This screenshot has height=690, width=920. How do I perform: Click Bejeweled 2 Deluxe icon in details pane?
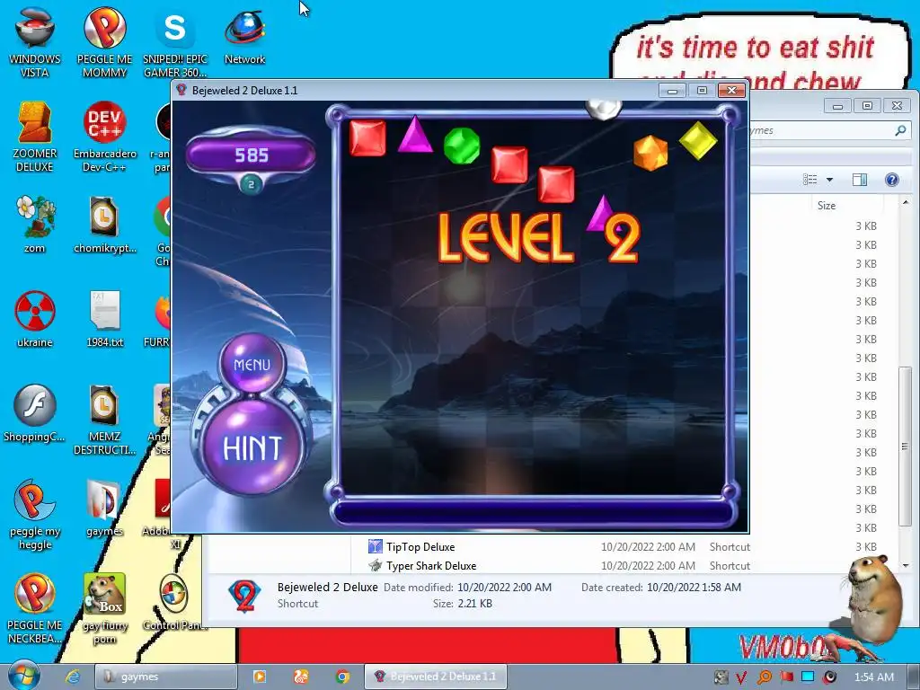pyautogui.click(x=244, y=596)
